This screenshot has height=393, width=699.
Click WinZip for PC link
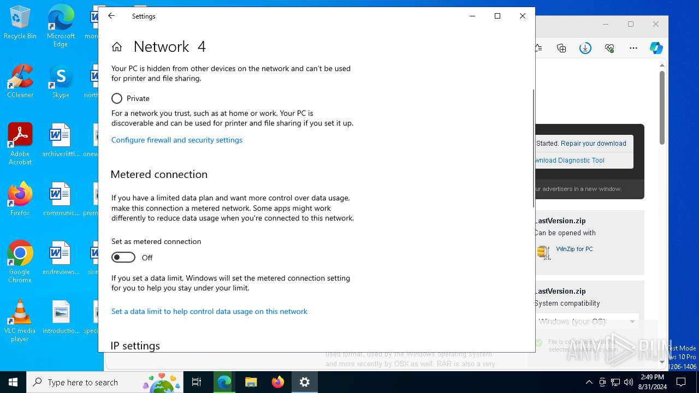pyautogui.click(x=574, y=249)
